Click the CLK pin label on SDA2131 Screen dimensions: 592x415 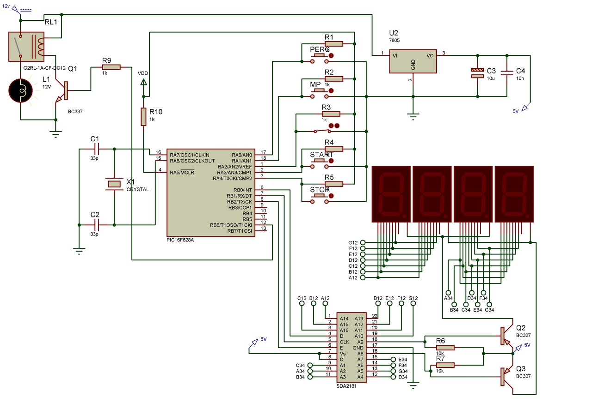coord(344,342)
